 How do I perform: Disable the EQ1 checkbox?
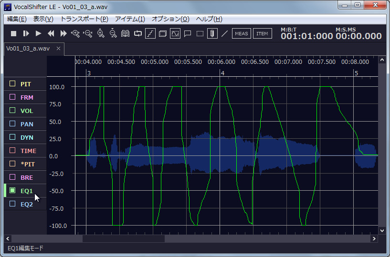click(x=12, y=190)
